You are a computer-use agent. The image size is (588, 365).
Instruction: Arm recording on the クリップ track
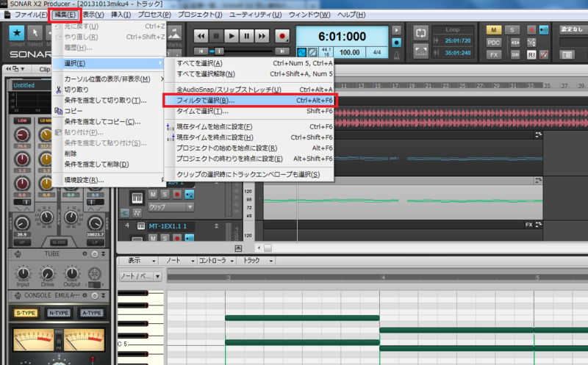tap(177, 194)
